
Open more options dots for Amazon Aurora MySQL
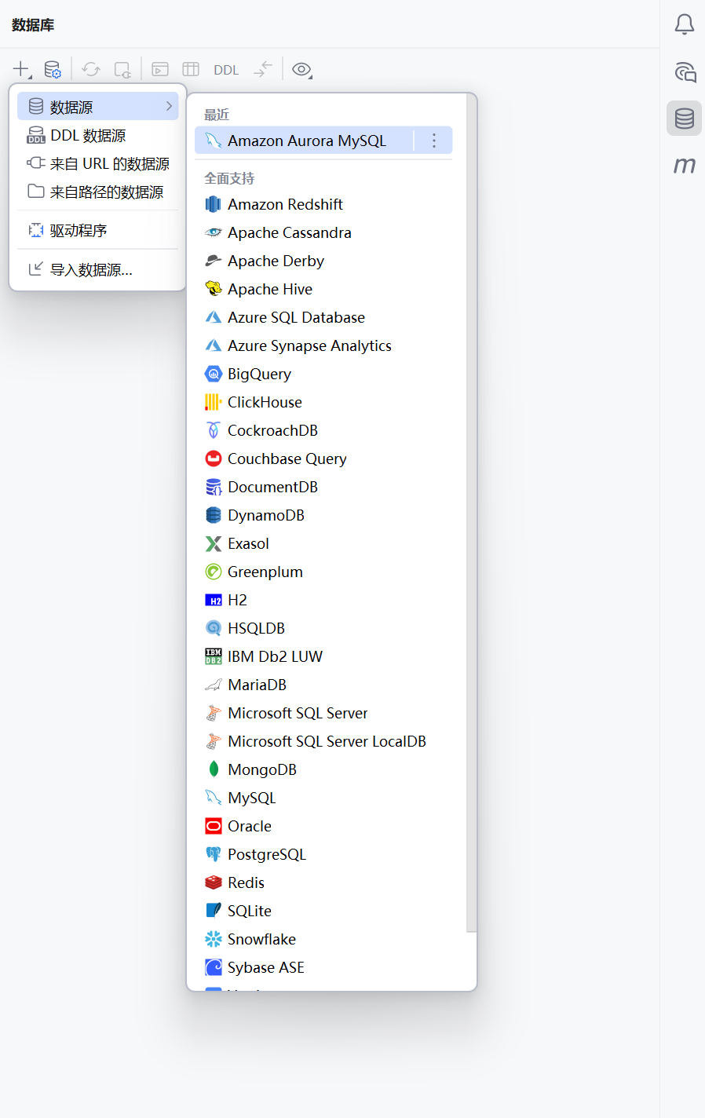[x=434, y=141]
